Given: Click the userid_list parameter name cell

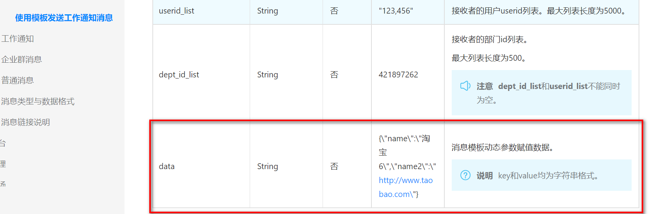Looking at the screenshot, I should [201, 12].
